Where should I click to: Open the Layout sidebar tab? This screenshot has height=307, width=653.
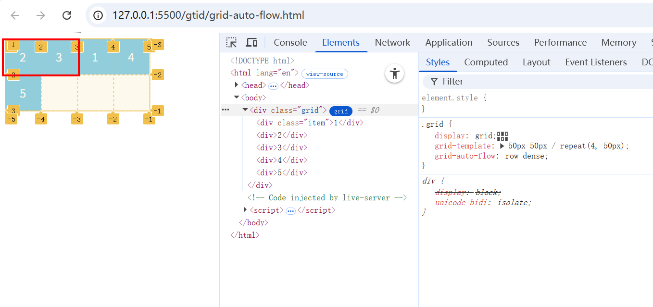pyautogui.click(x=537, y=62)
